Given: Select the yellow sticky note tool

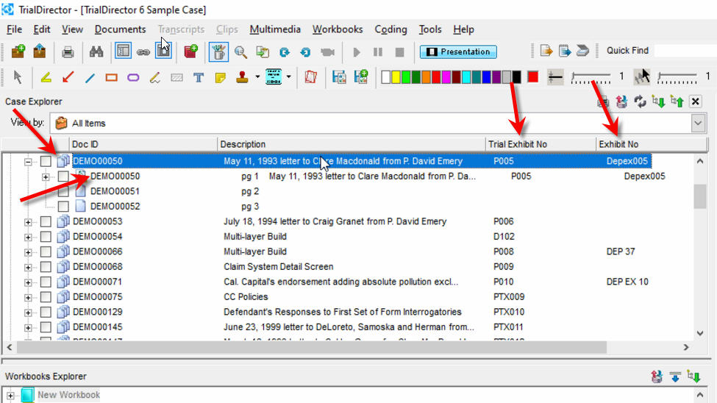Looking at the screenshot, I should (x=221, y=78).
